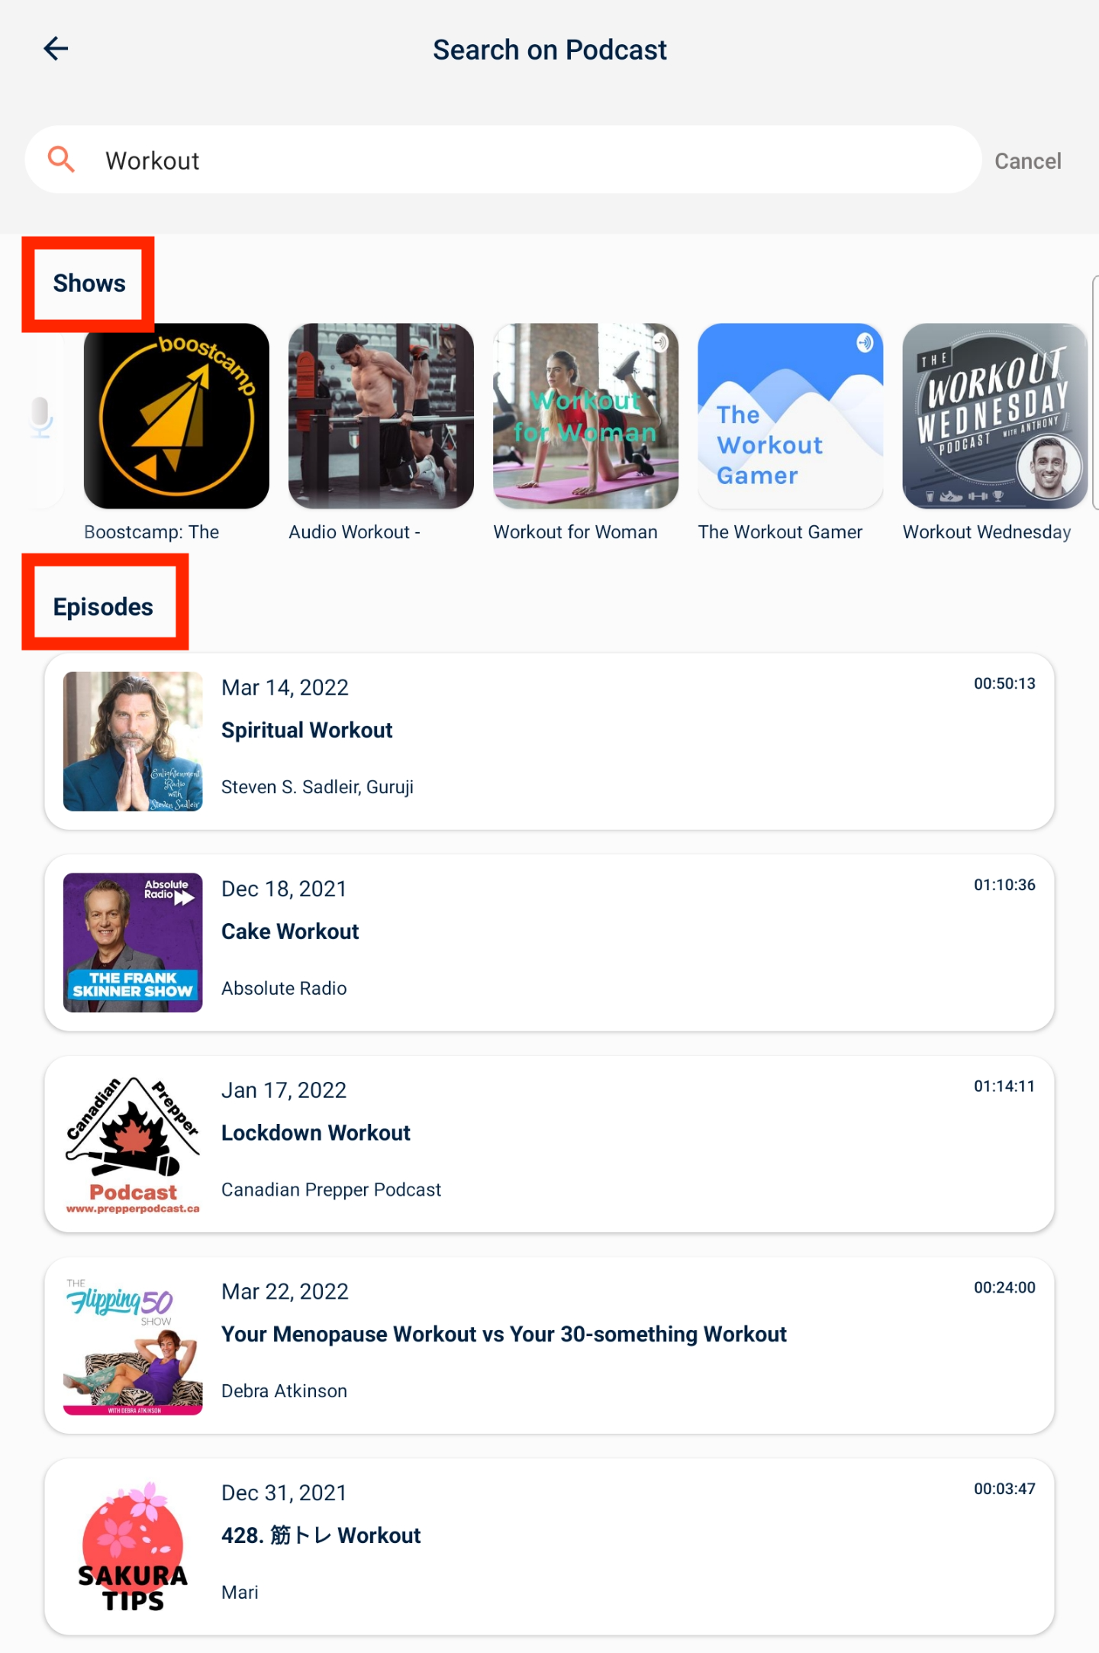Click the Flipping 50 show thumbnail
The image size is (1099, 1653).
[133, 1346]
